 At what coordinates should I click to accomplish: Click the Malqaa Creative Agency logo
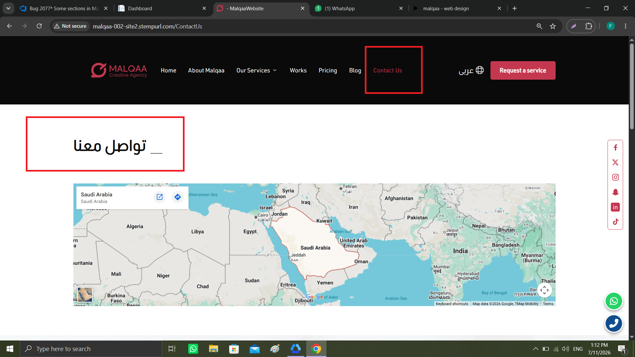[119, 70]
